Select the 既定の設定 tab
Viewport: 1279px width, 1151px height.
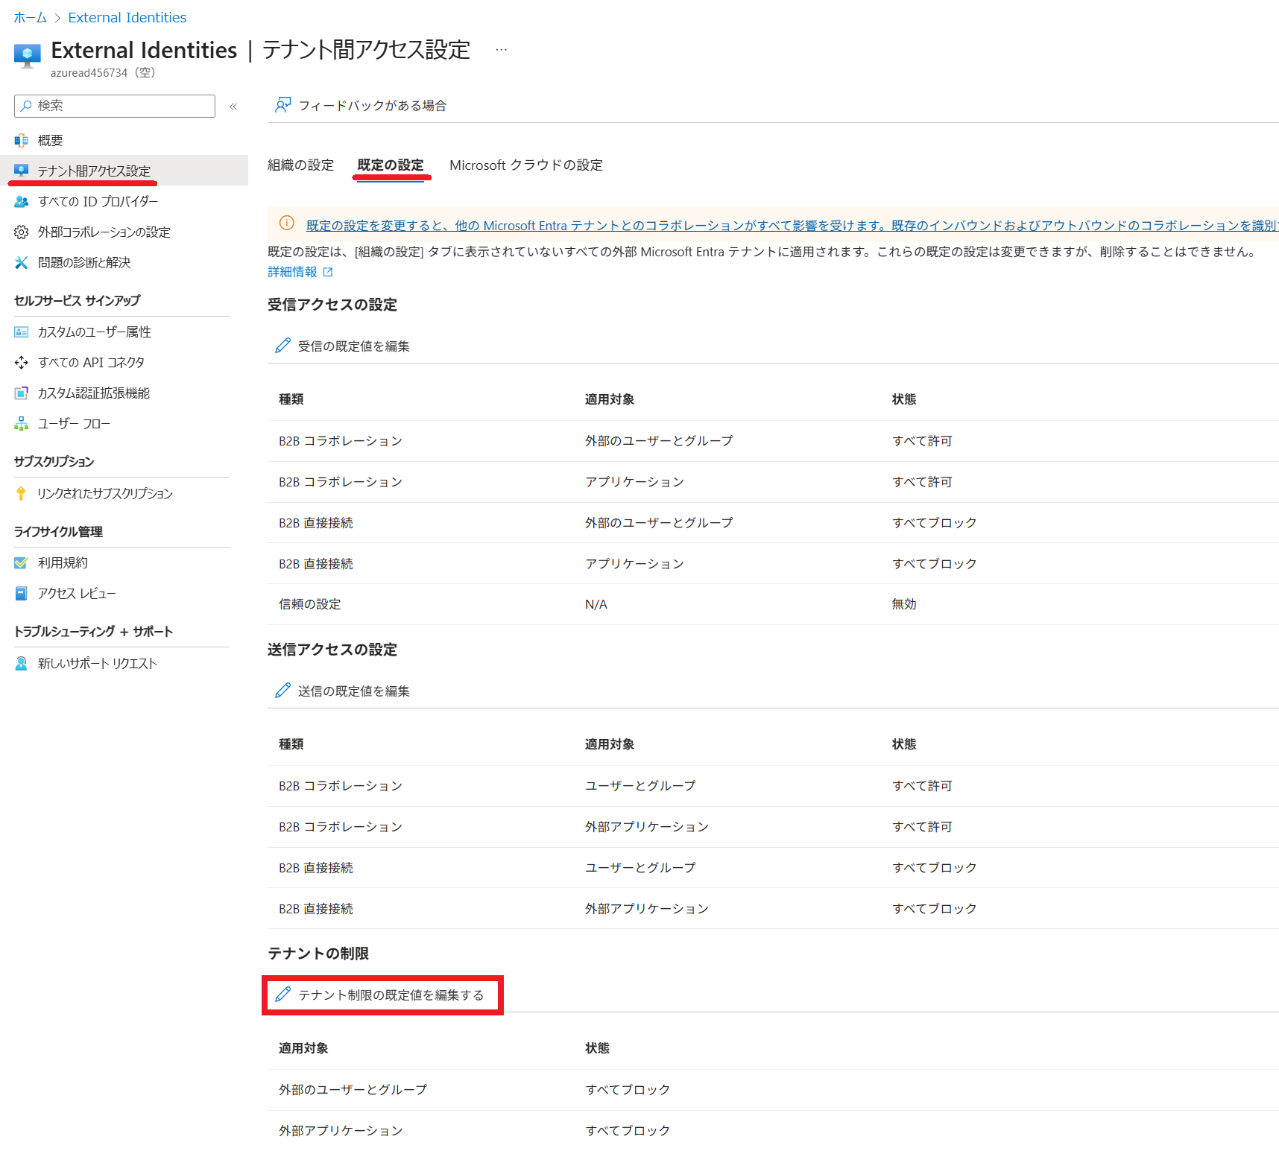pos(391,165)
